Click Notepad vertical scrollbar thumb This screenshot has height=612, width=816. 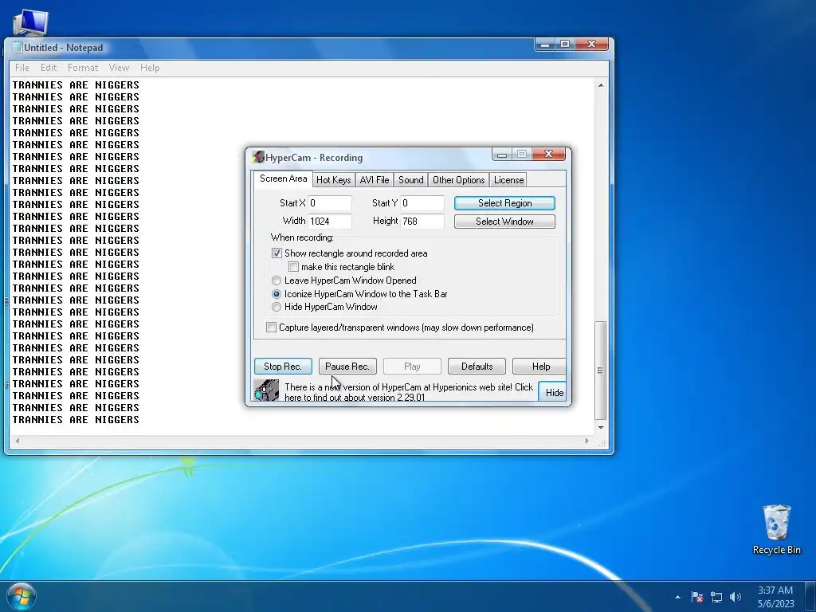[601, 371]
